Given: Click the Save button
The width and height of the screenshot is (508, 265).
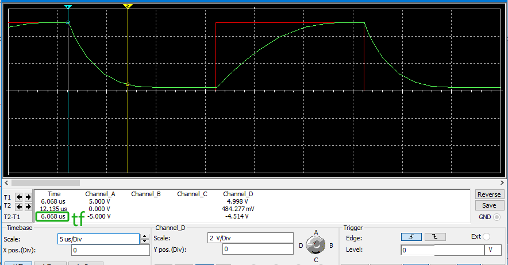Looking at the screenshot, I should [x=489, y=205].
